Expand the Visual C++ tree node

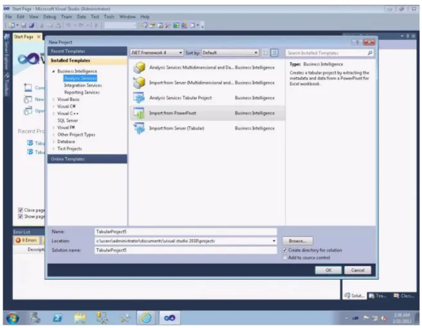[53, 113]
